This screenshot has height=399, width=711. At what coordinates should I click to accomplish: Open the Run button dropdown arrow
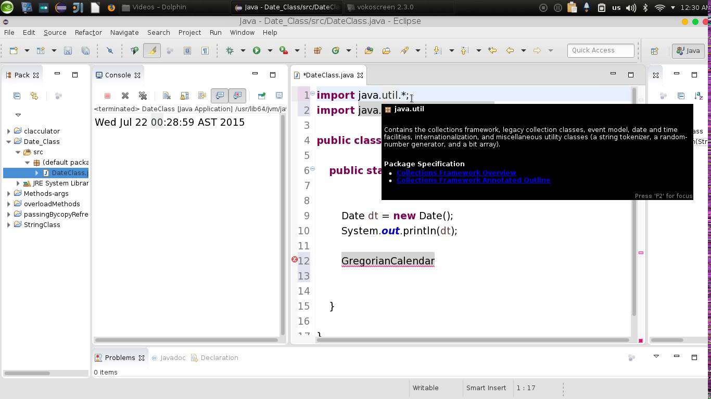(x=270, y=50)
